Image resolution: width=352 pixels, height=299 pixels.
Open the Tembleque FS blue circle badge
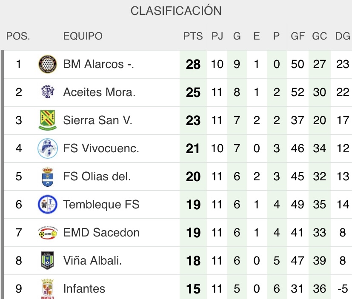click(x=47, y=204)
